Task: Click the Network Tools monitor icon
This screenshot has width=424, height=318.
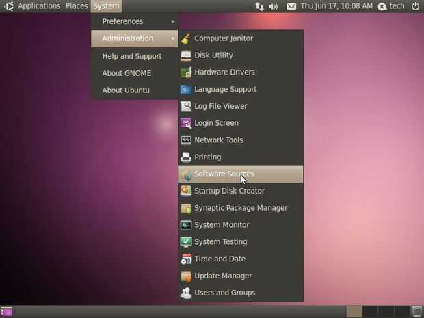Action: [x=186, y=140]
